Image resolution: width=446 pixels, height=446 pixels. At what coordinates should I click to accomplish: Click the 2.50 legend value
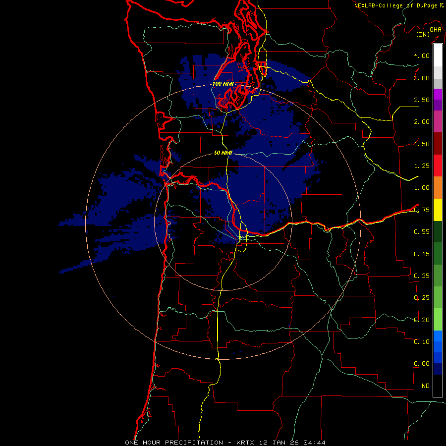(422, 100)
